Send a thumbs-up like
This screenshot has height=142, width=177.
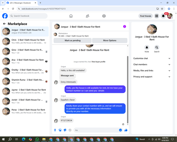click(126, 130)
